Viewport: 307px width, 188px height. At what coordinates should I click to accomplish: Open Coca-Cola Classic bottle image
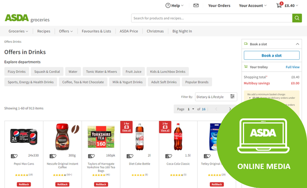coord(178,137)
